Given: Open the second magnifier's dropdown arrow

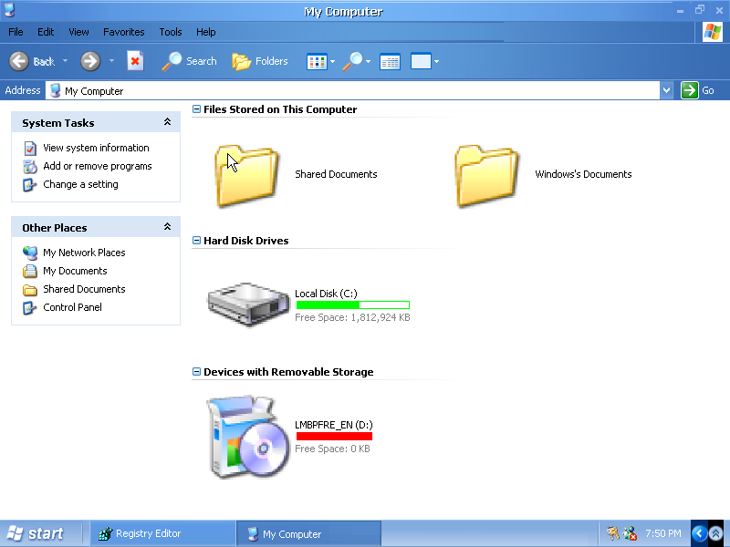Looking at the screenshot, I should pos(369,61).
